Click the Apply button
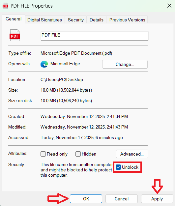The width and height of the screenshot is (175, 206). pos(157,199)
